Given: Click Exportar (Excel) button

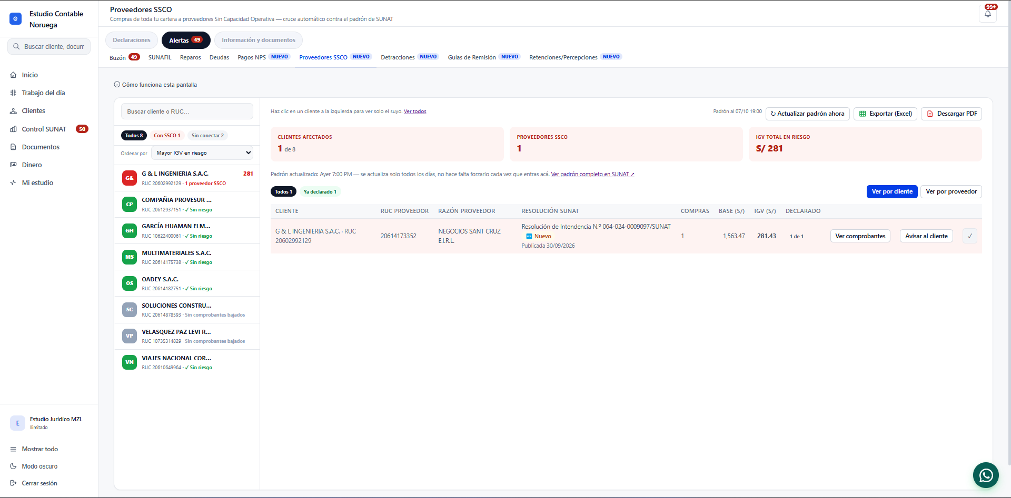Looking at the screenshot, I should 886,114.
